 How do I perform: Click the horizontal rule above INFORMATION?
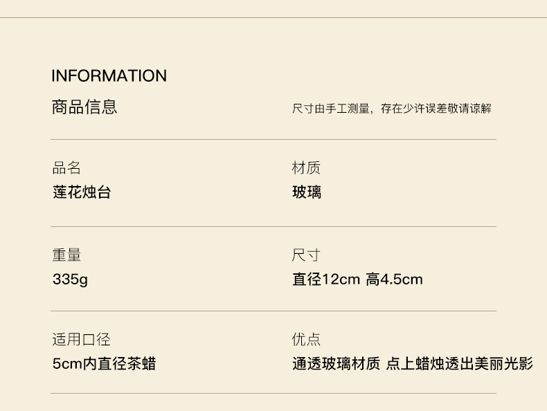click(x=273, y=17)
